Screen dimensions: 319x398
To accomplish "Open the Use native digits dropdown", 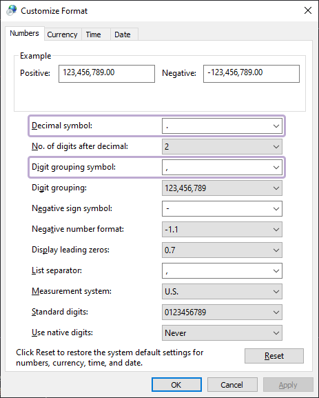I will click(x=222, y=332).
